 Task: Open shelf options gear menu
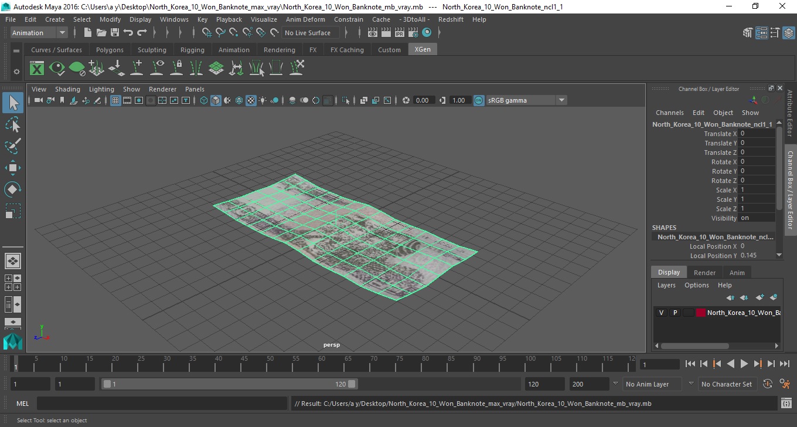pos(16,72)
